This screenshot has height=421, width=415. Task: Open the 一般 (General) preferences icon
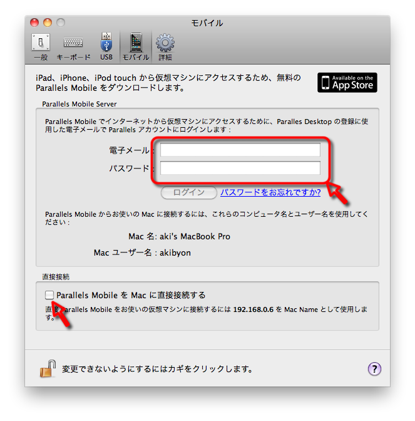coord(41,47)
